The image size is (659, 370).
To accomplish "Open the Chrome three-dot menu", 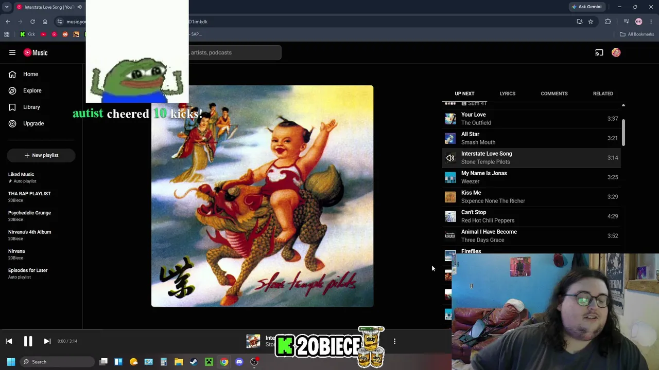I will pos(651,22).
